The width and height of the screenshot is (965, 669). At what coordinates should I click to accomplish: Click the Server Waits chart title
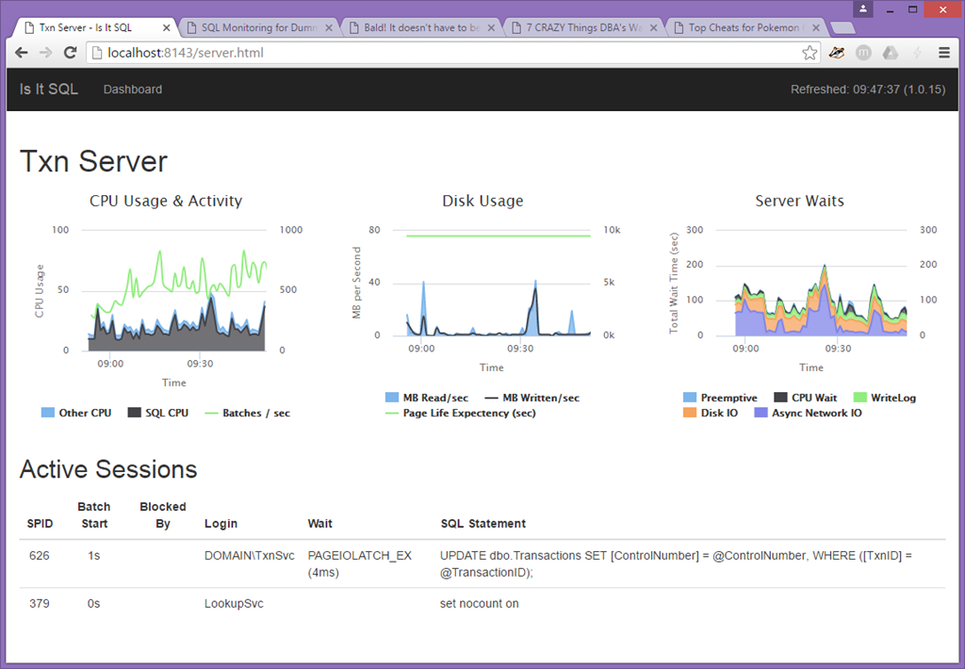click(x=799, y=202)
